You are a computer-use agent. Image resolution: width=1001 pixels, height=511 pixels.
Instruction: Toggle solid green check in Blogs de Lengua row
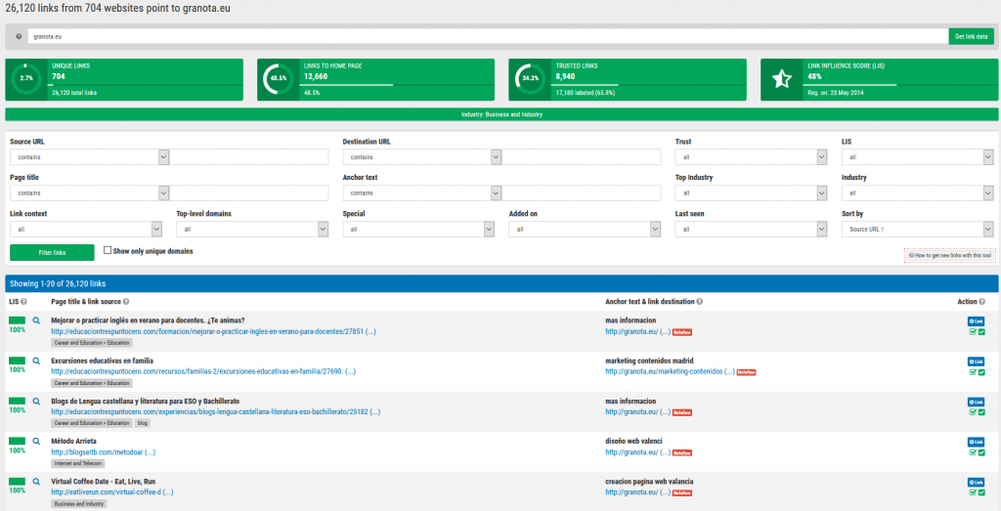pos(981,412)
